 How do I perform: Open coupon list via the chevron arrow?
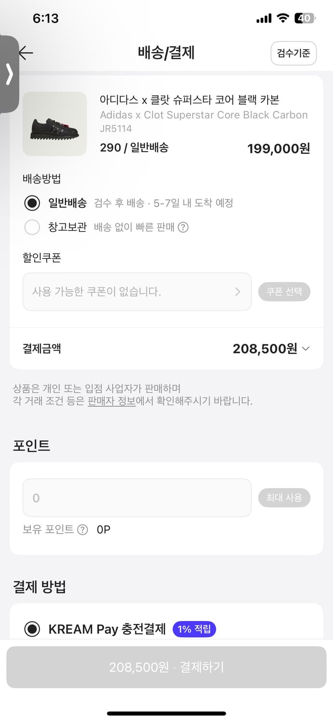237,292
